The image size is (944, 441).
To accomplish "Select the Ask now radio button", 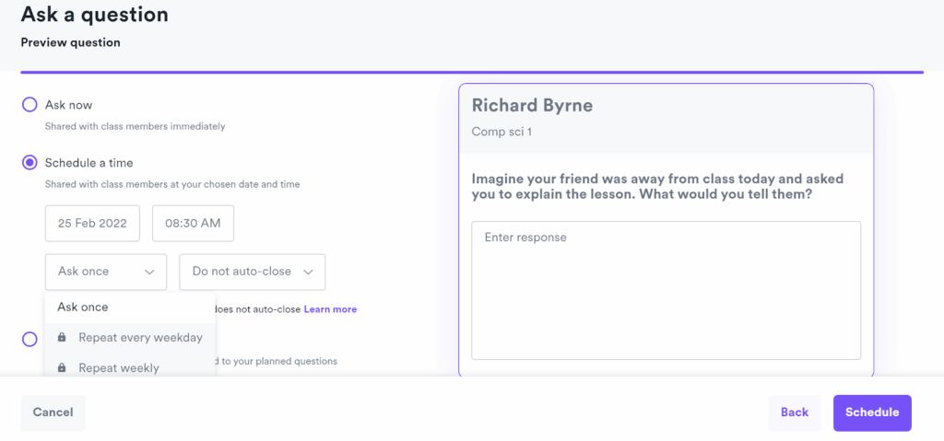I will (x=29, y=105).
